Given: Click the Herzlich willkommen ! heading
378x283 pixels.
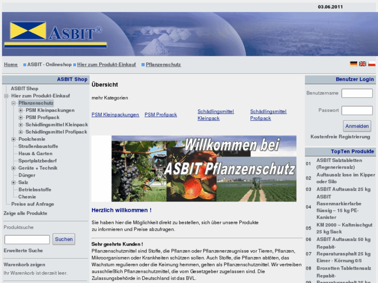Looking at the screenshot, I should click(x=122, y=210).
